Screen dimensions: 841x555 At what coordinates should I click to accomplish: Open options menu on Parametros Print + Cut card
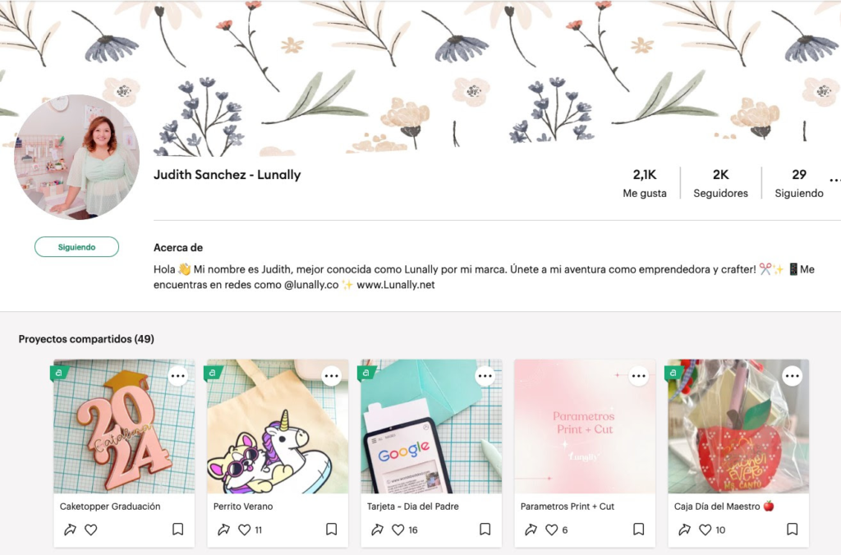pos(638,376)
